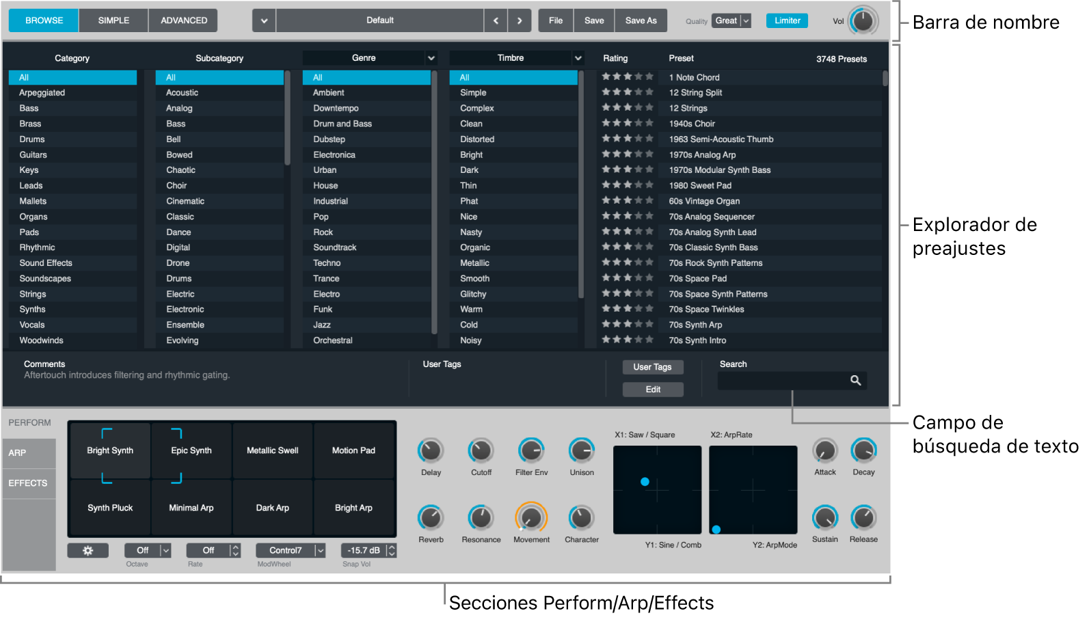Click the Reverb knob
1089x622 pixels.
click(x=431, y=518)
